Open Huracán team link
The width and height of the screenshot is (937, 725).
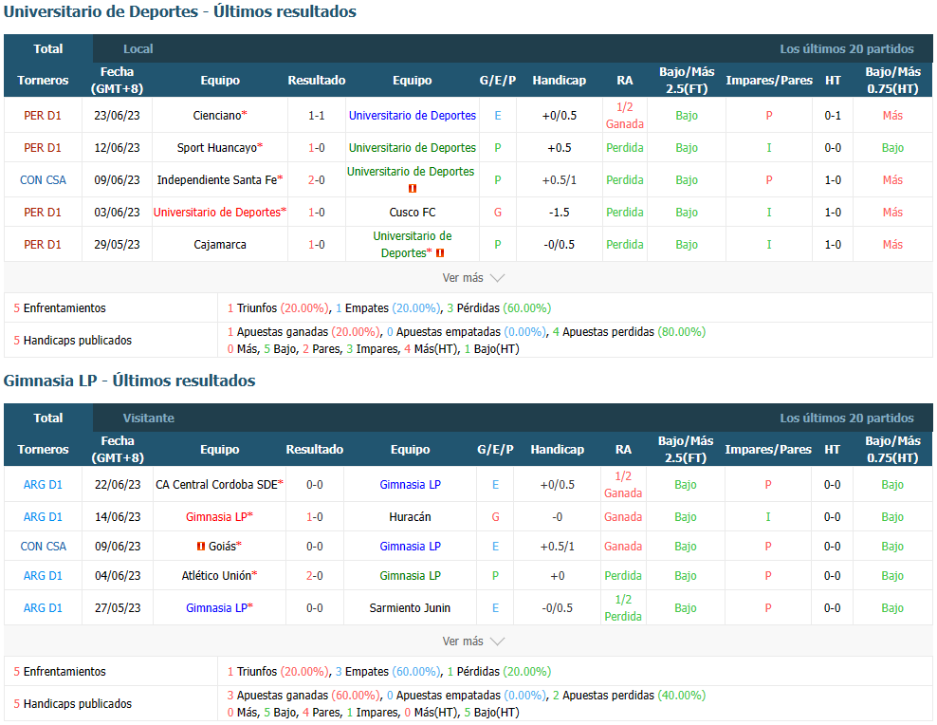[410, 517]
